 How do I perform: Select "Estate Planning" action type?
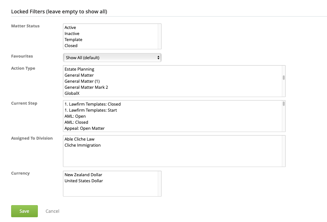[79, 69]
